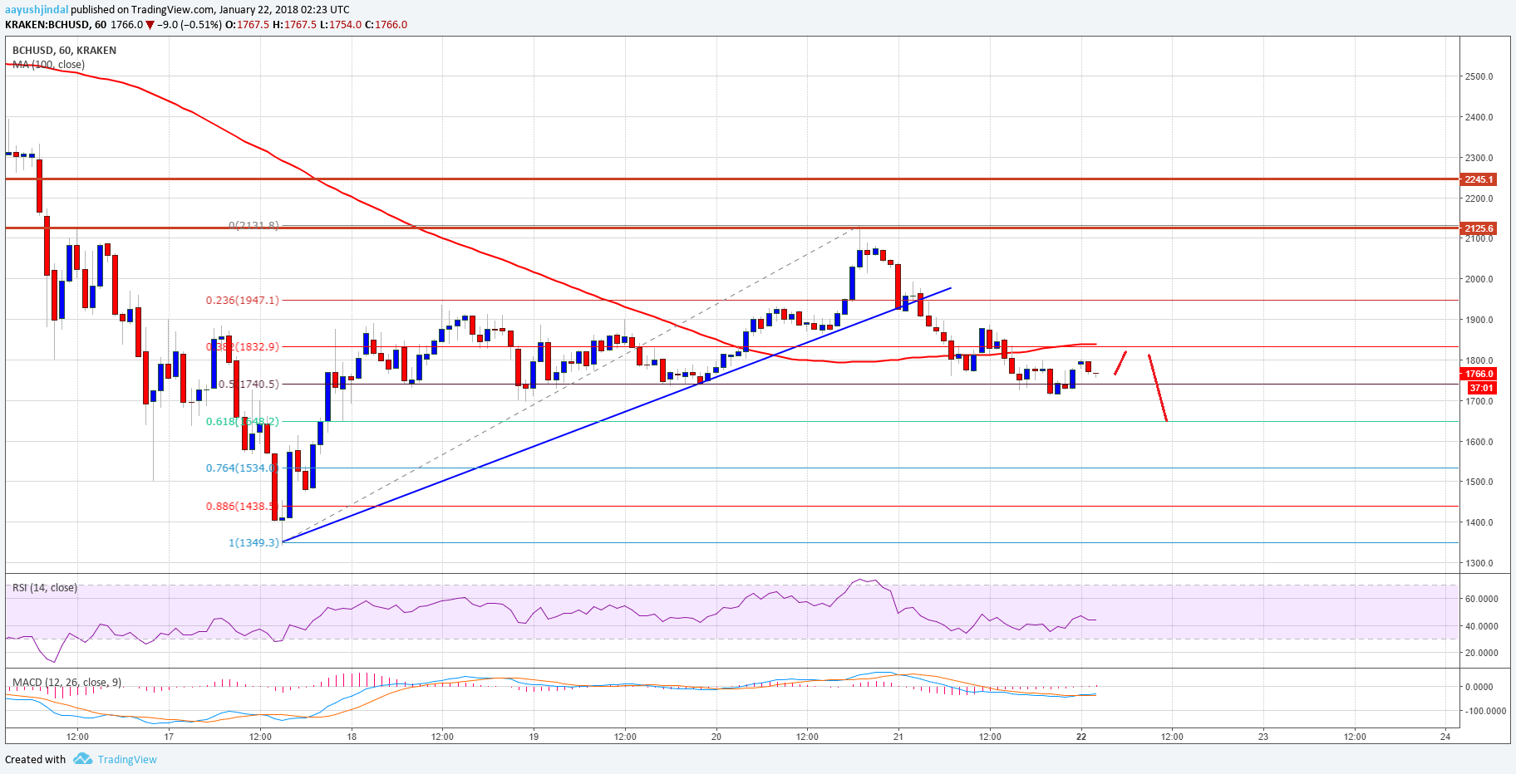Click the 'O:1767.5' open price in header
1516x774 pixels.
click(x=247, y=25)
